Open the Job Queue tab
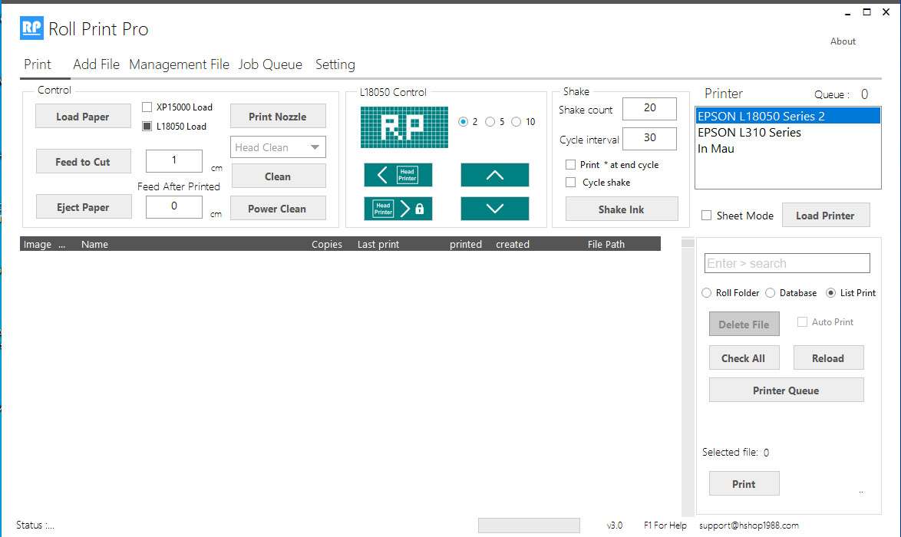This screenshot has width=901, height=537. coord(270,64)
